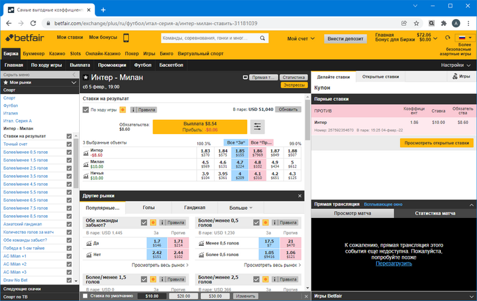Image resolution: width=477 pixels, height=301 pixels.
Task: Click Просмотреть открытые ставки button
Action: (437, 143)
